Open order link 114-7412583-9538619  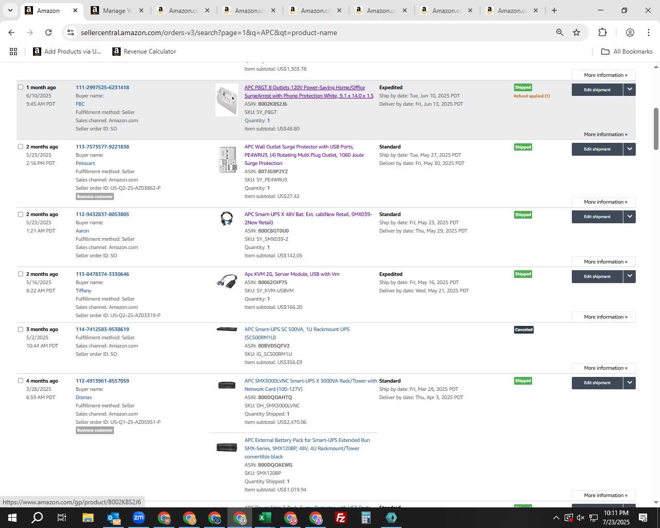coord(102,329)
